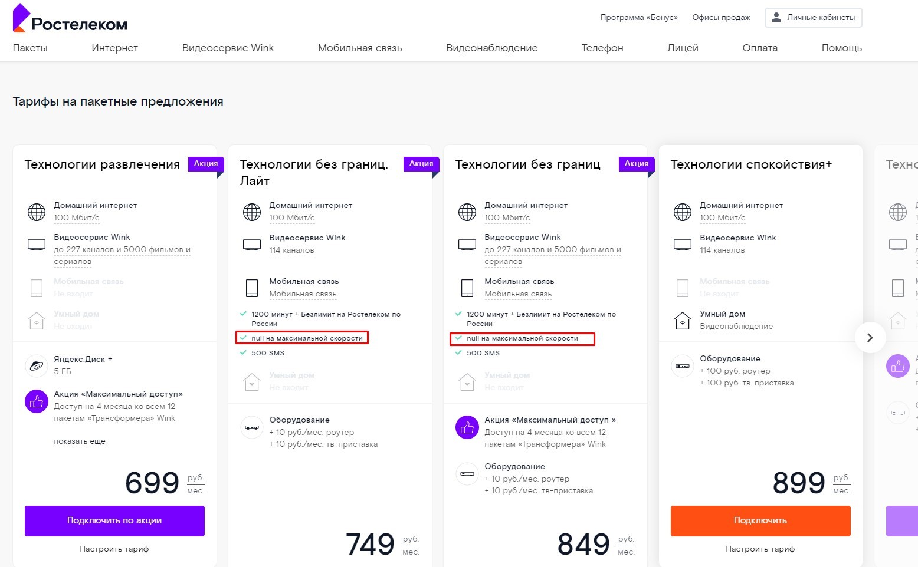This screenshot has height=567, width=918.
Task: Click the Ростелеком logo
Action: 70,18
